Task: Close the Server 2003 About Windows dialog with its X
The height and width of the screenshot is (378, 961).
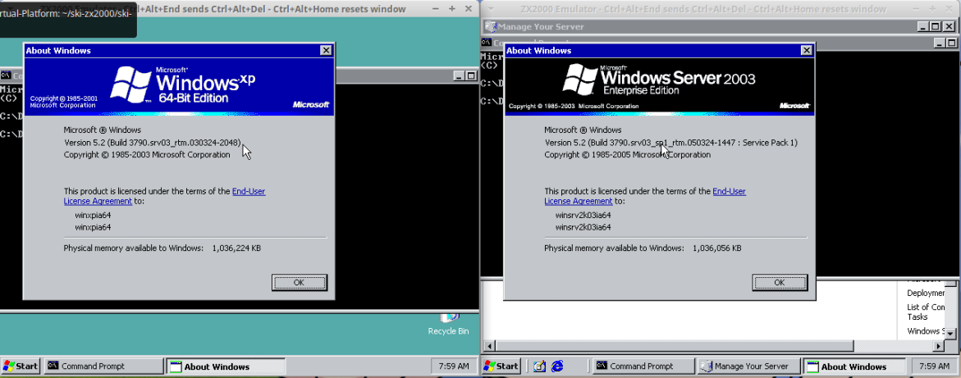Action: pyautogui.click(x=808, y=51)
